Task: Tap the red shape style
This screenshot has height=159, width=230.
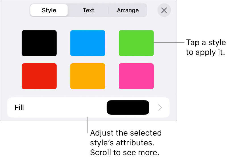Action: 39,76
